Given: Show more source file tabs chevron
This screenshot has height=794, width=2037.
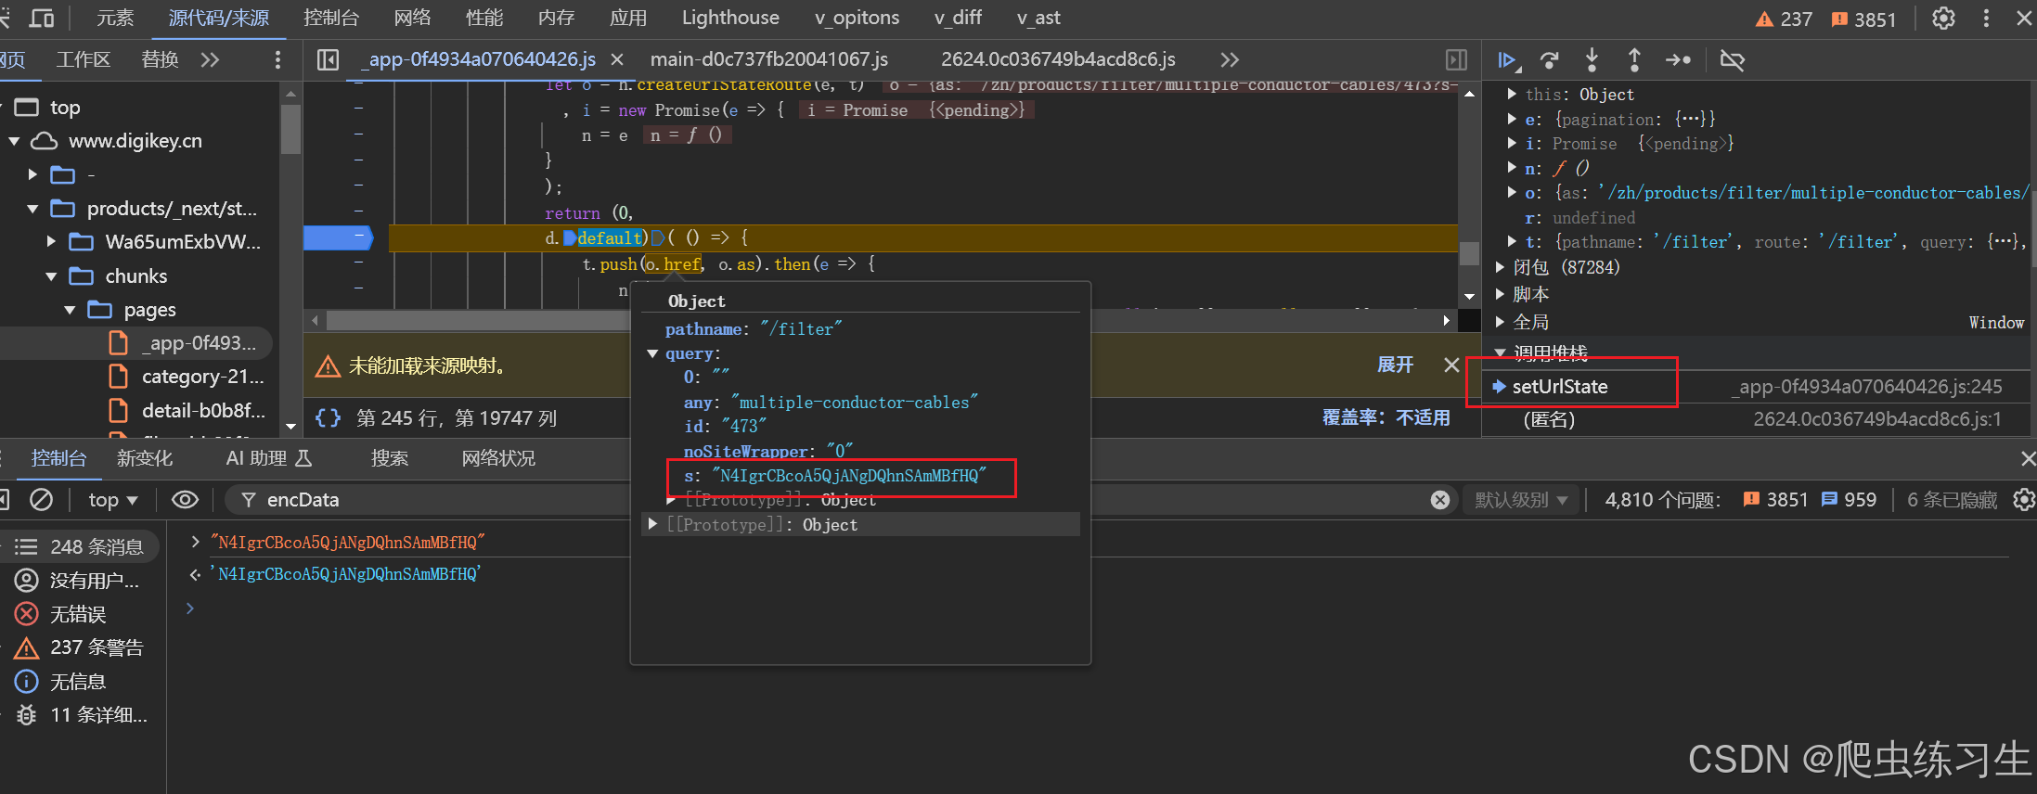Looking at the screenshot, I should 1230,59.
